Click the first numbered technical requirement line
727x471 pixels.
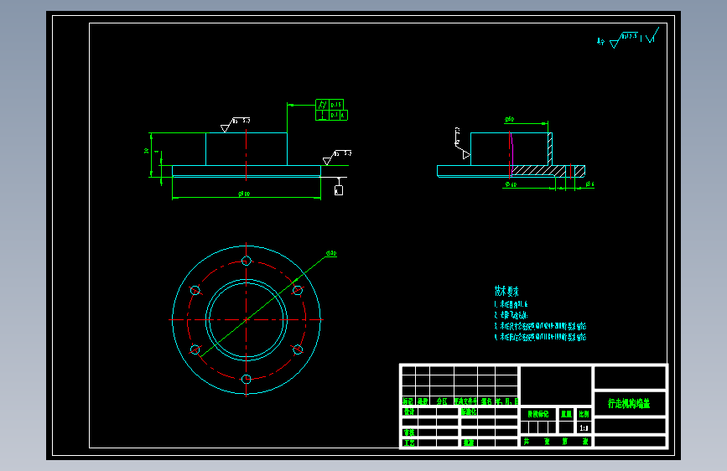511,304
